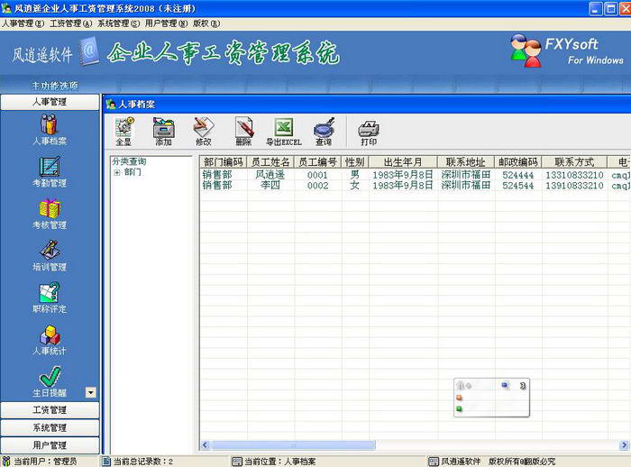The image size is (631, 467).
Task: Click postal code cell 524544
Action: (x=518, y=186)
